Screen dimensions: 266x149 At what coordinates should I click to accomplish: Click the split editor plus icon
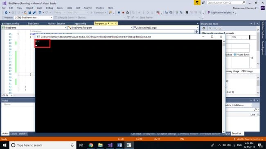[196, 31]
